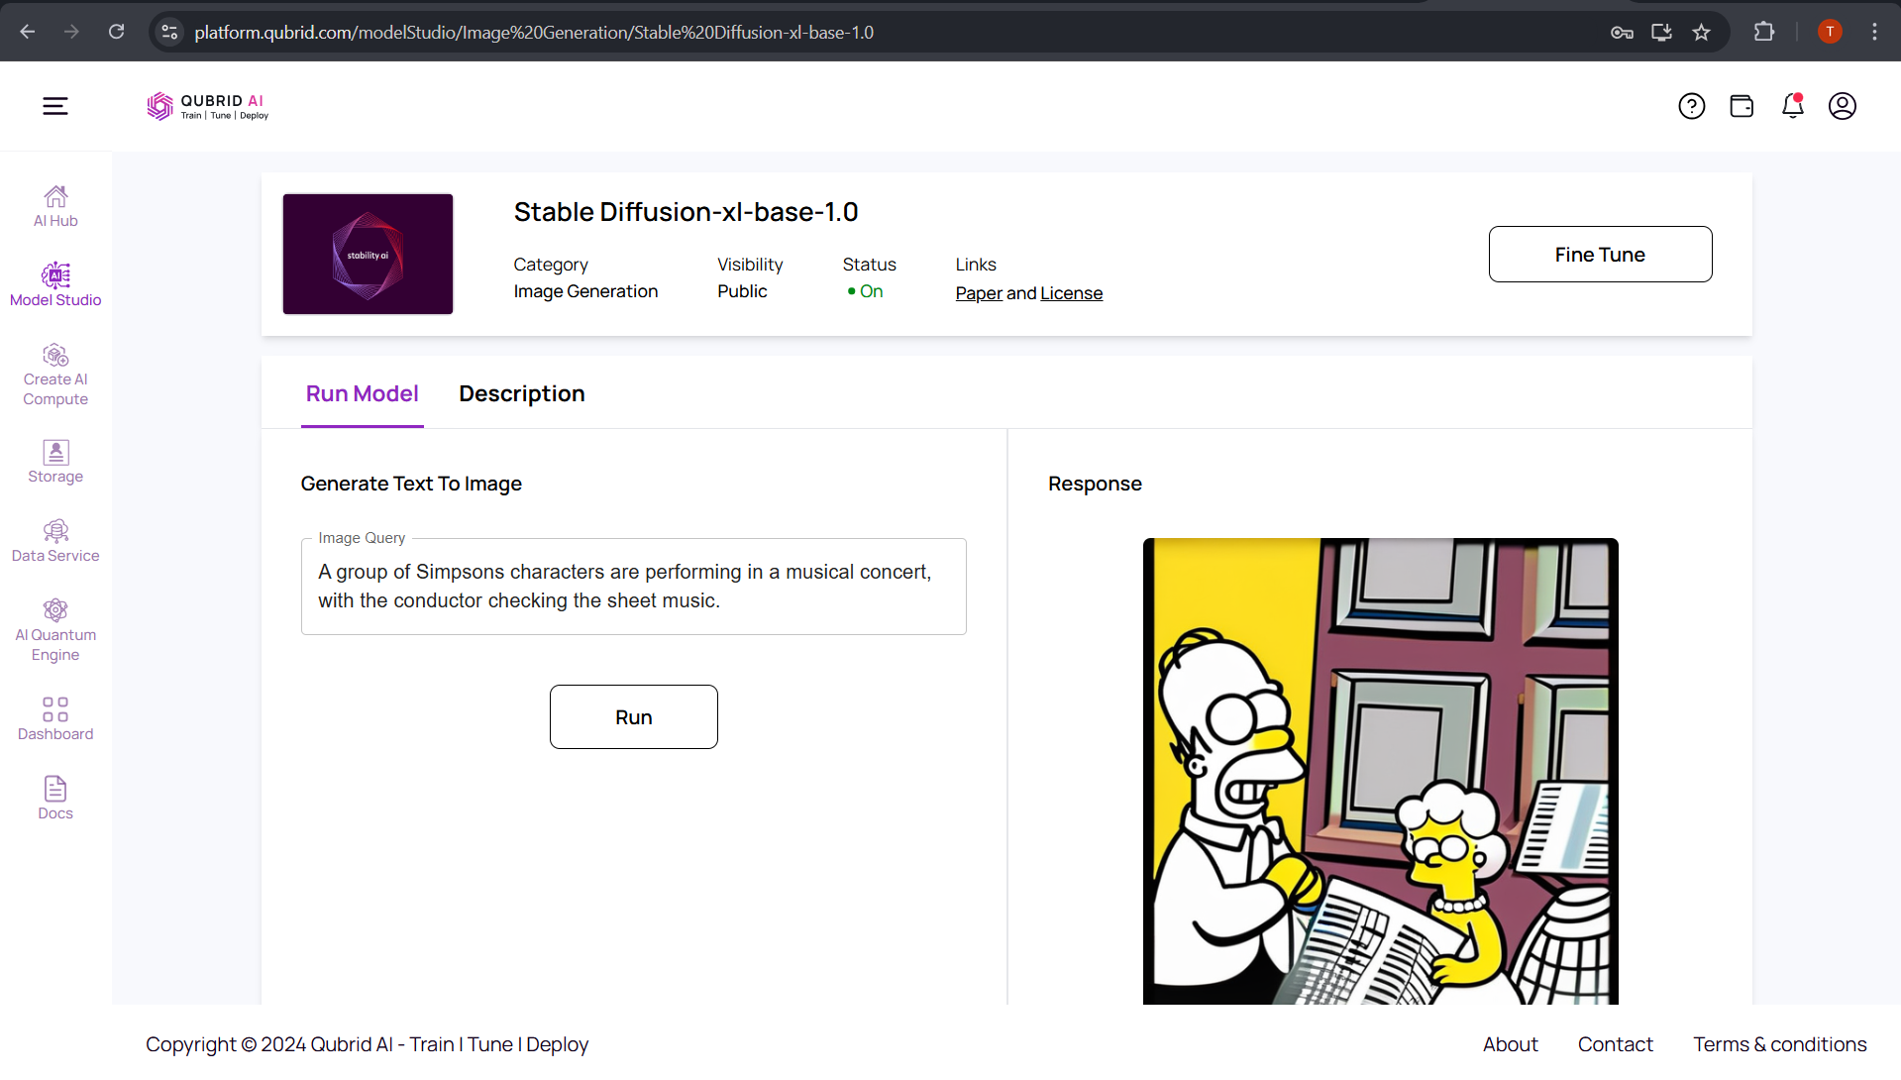The height and width of the screenshot is (1080, 1901).
Task: Click the copyright text in footer
Action: point(367,1044)
